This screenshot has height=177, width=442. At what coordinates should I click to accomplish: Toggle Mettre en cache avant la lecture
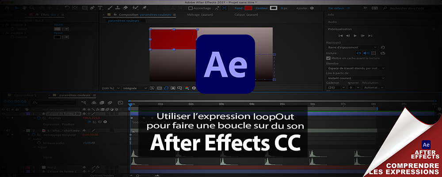click(x=328, y=58)
